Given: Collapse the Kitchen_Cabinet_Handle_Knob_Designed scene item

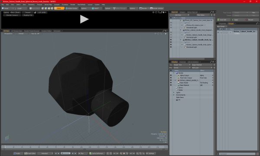Looking at the screenshot, I should click(x=181, y=30).
